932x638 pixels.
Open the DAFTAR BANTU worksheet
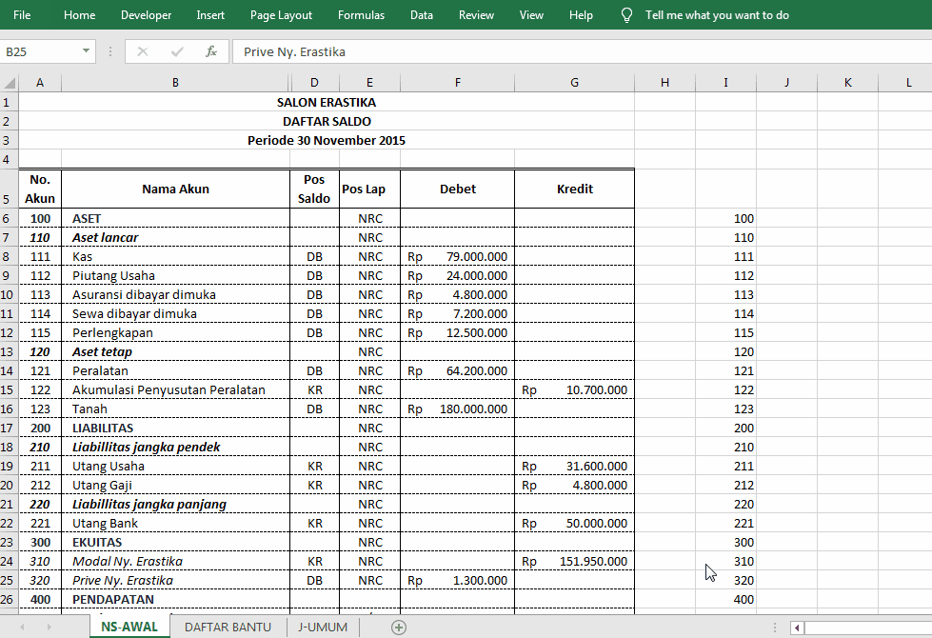tap(228, 627)
